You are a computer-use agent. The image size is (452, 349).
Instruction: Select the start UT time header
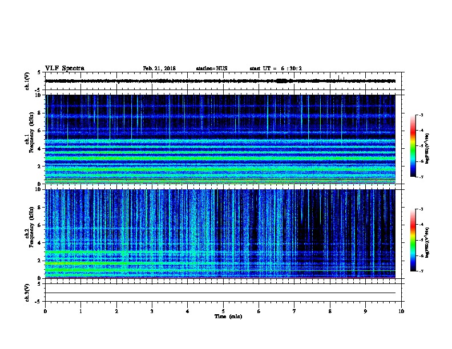(x=276, y=68)
